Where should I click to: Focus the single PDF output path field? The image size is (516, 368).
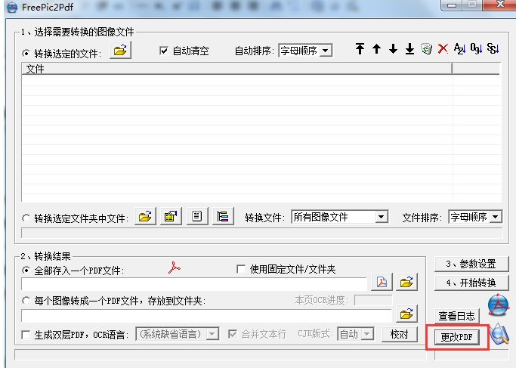pos(194,284)
